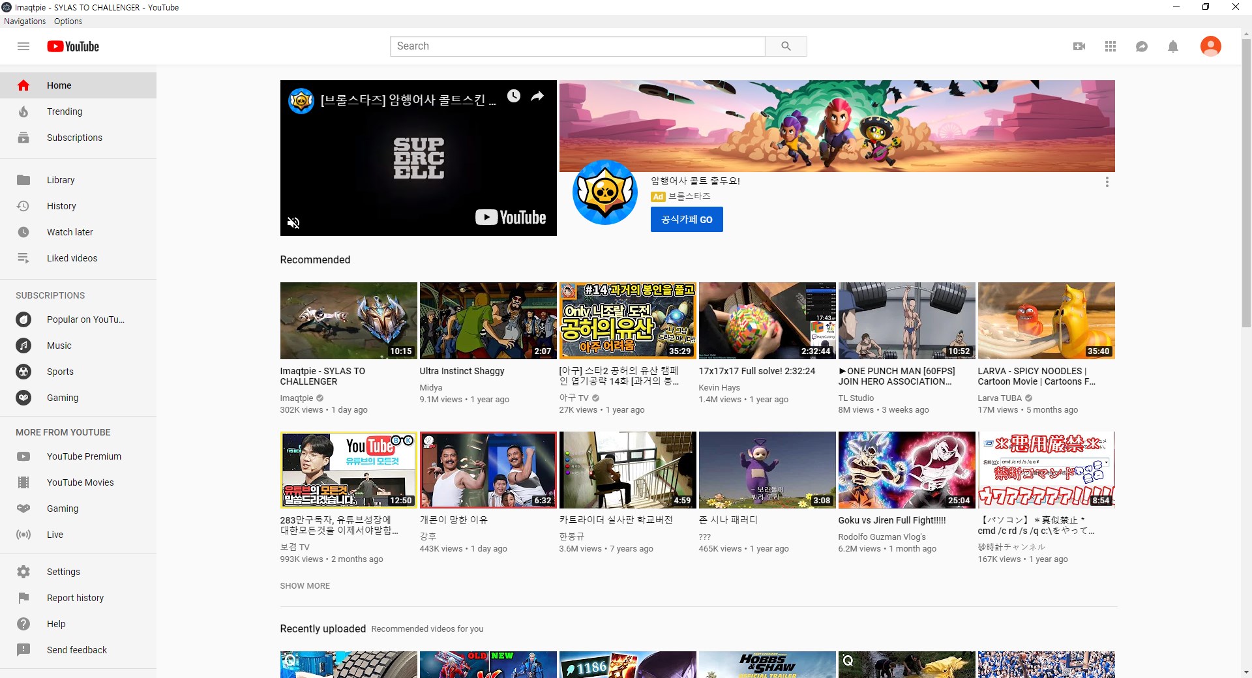Viewport: 1252px width, 678px height.
Task: Open Kevin Hays channel link
Action: point(719,388)
